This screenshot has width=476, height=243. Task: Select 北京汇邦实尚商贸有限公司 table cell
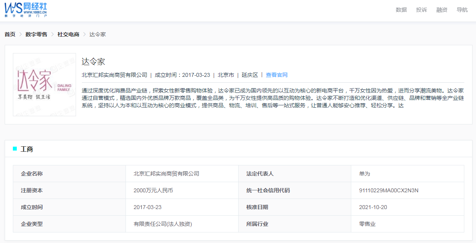pos(182,174)
